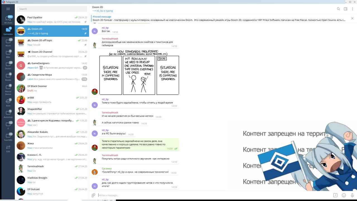The image size is (357, 201).
Task: Open Df Outcast chat
Action: [52, 191]
